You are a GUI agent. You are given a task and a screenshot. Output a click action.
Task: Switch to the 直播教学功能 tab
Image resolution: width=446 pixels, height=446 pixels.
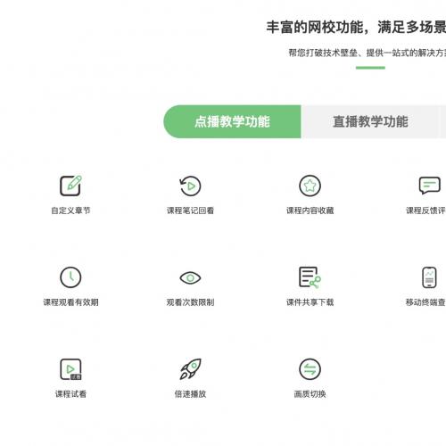(370, 121)
